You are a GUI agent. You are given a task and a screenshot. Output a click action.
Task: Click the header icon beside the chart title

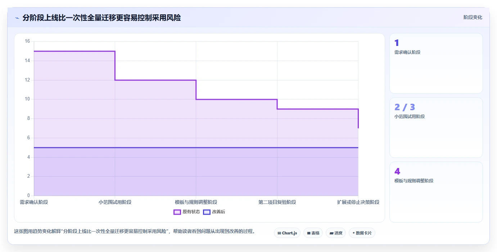(17, 18)
